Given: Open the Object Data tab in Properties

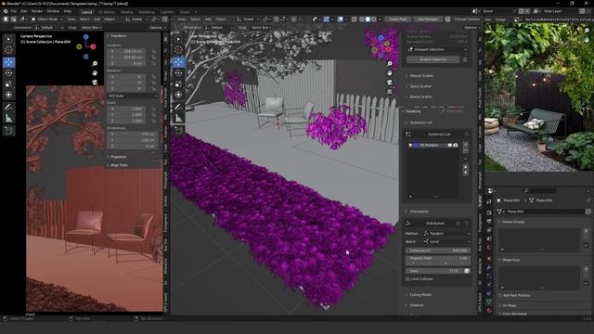Looking at the screenshot, I should [489, 302].
